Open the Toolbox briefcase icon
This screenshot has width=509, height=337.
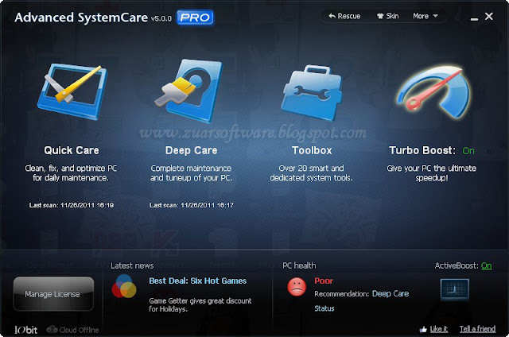312,93
